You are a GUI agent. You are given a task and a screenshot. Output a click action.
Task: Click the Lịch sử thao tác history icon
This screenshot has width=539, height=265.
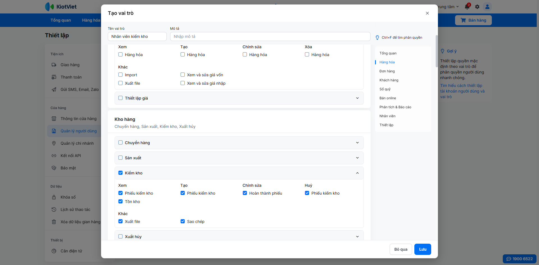pos(54,209)
